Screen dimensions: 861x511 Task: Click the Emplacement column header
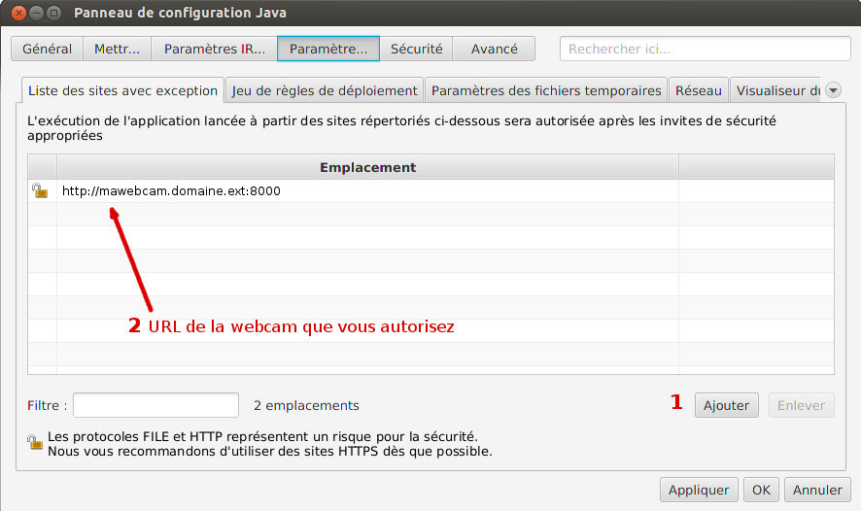[x=368, y=167]
